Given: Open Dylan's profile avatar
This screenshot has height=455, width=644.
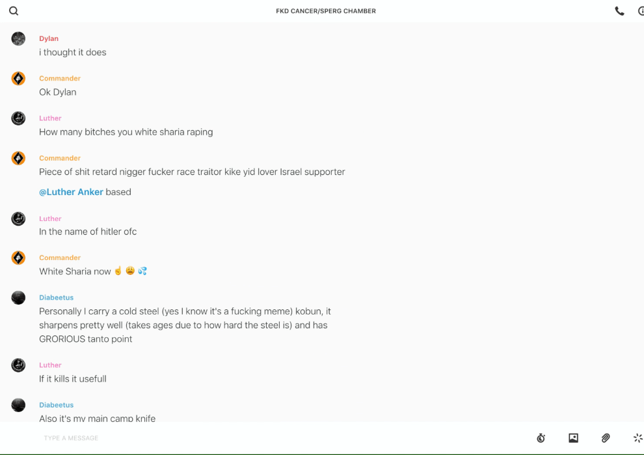Looking at the screenshot, I should pyautogui.click(x=18, y=39).
